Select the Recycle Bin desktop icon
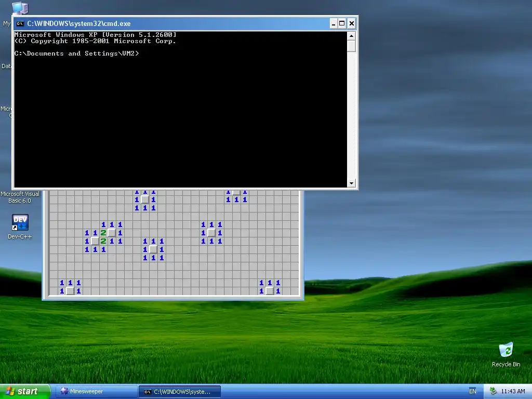The image size is (532, 399). click(x=506, y=350)
